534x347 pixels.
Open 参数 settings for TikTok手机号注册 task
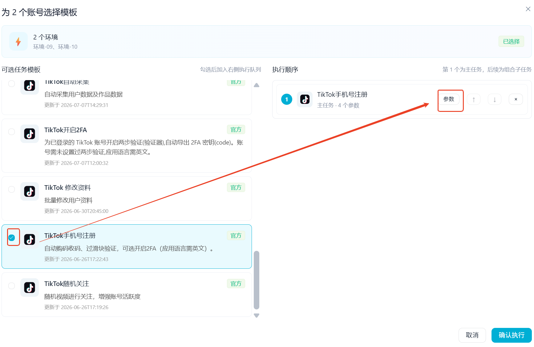click(449, 99)
